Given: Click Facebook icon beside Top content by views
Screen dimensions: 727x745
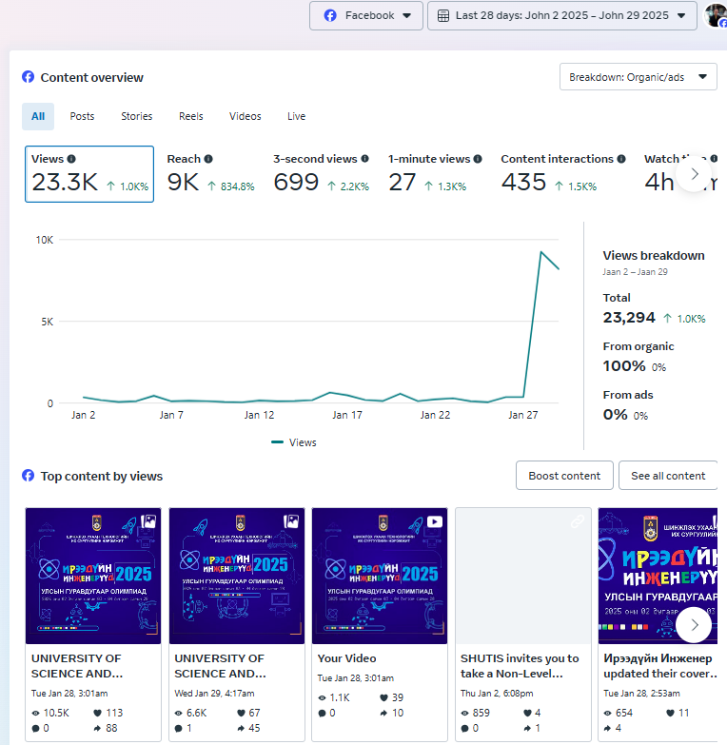Looking at the screenshot, I should (28, 476).
